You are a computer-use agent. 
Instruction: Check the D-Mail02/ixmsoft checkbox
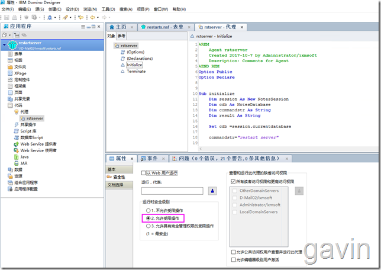(x=235, y=198)
